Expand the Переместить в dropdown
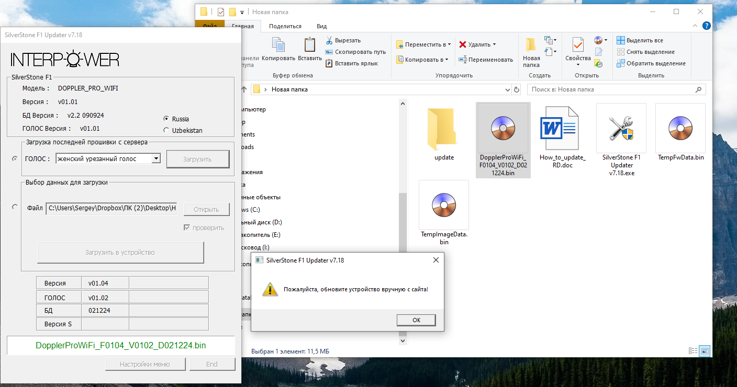This screenshot has width=737, height=387. point(449,45)
